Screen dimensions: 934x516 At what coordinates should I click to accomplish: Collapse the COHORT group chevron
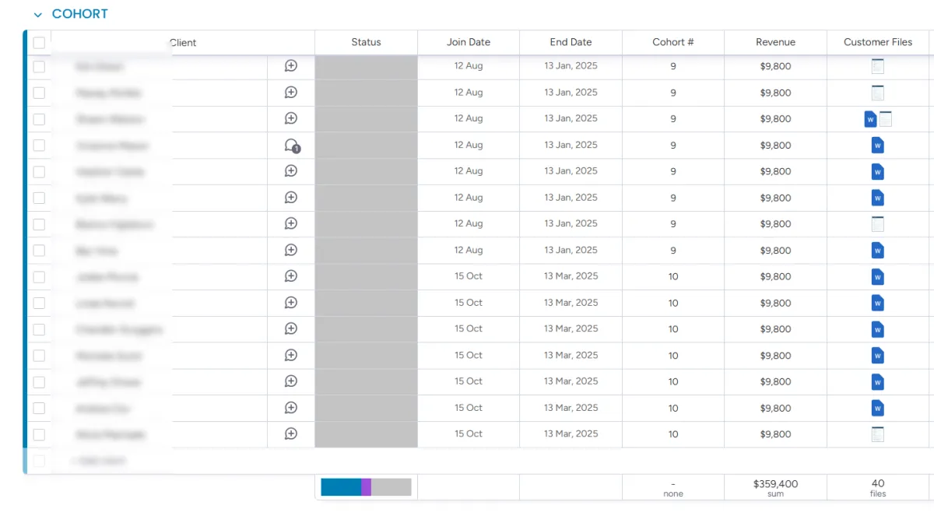click(37, 15)
